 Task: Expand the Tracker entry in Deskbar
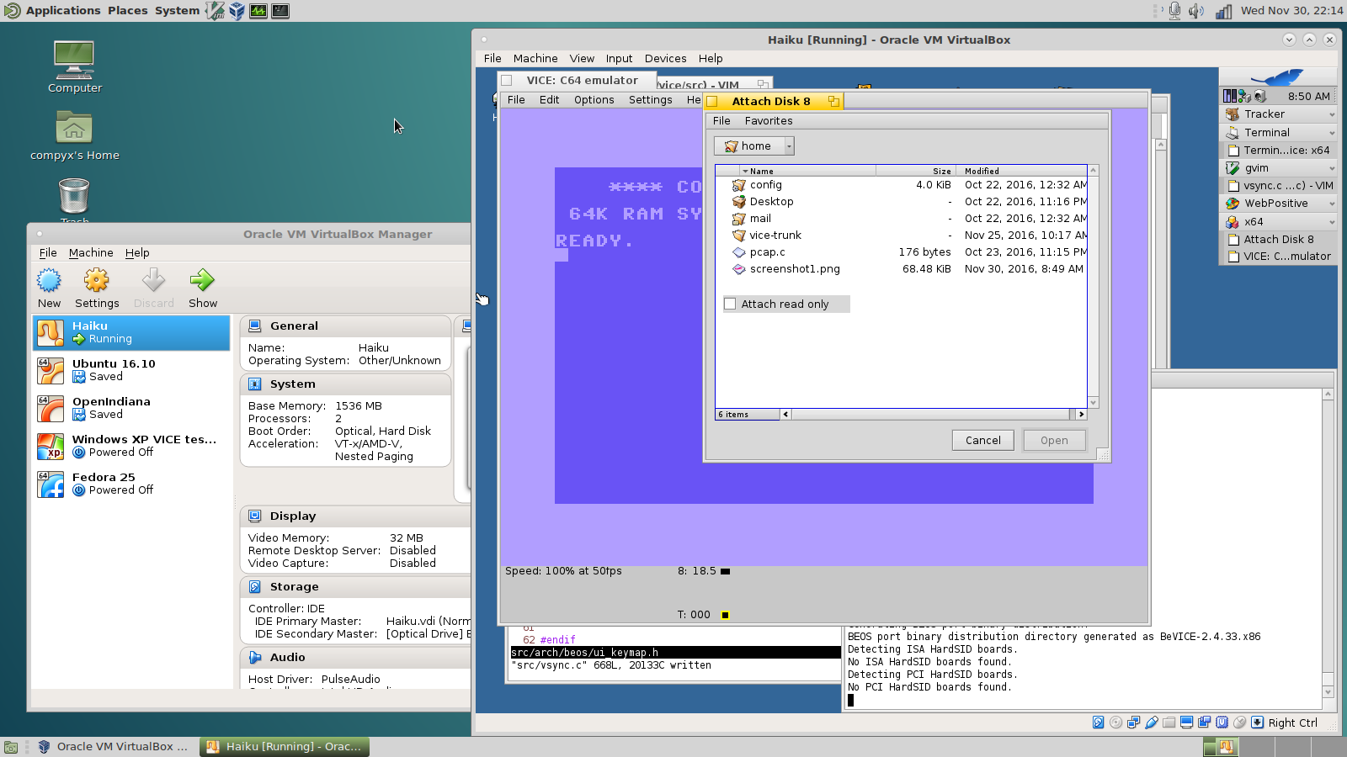[1332, 114]
